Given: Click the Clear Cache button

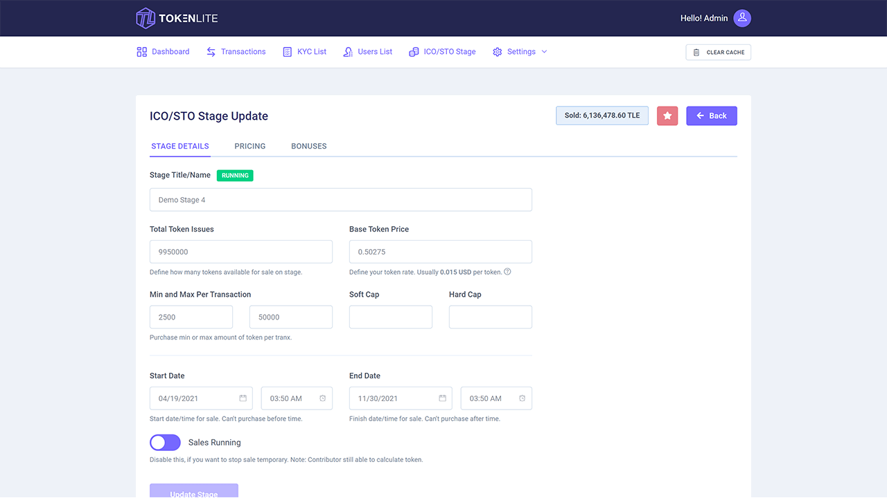Looking at the screenshot, I should coord(718,53).
